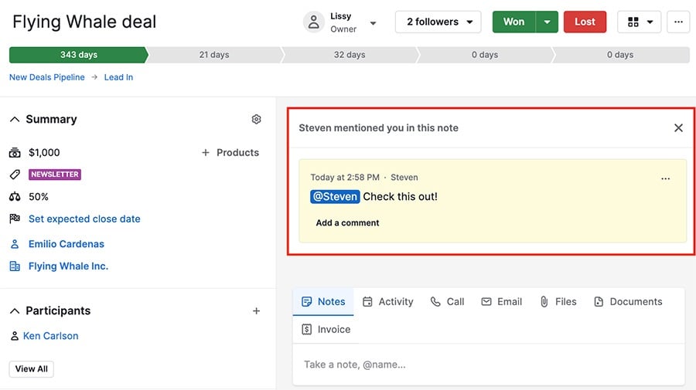
Task: Expand the Won button dropdown arrow
Action: tap(547, 22)
